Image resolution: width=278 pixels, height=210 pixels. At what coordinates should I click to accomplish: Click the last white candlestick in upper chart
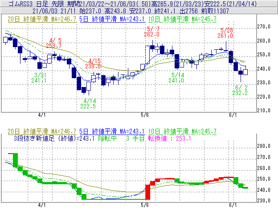click(x=245, y=72)
